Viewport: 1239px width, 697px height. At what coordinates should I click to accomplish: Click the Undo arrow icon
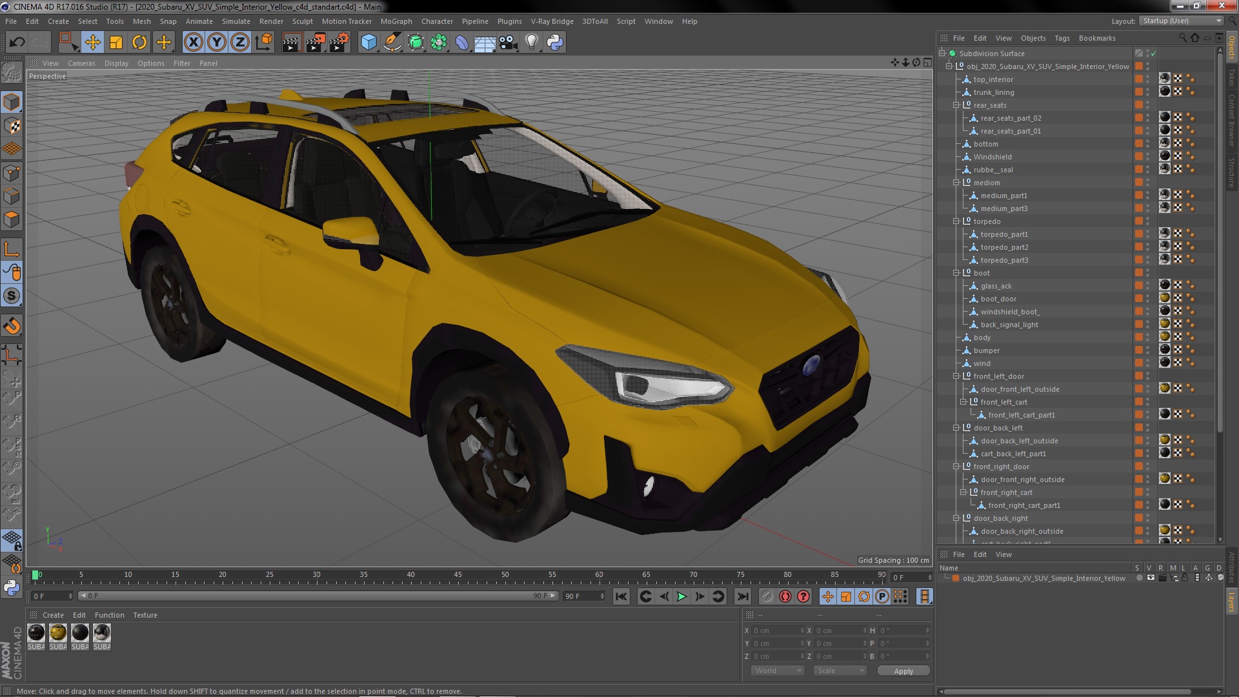pyautogui.click(x=17, y=43)
